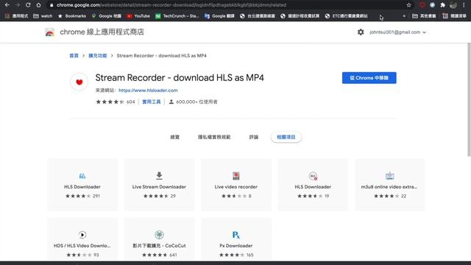Click the Chrome Web Store rainbow logo
This screenshot has width=471, height=265.
pyautogui.click(x=49, y=32)
